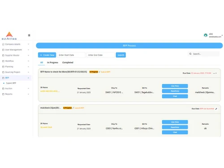Image resolution: width=224 pixels, height=168 pixels.
Task: Expand the Auction chevron
Action: click(x=28, y=89)
